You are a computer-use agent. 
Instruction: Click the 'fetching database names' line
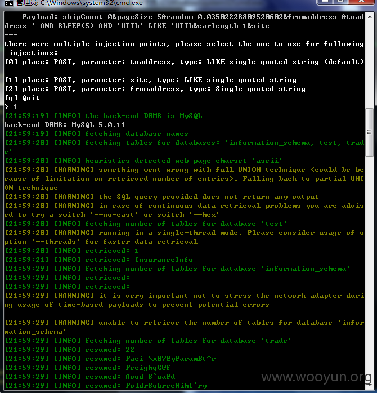click(x=96, y=134)
